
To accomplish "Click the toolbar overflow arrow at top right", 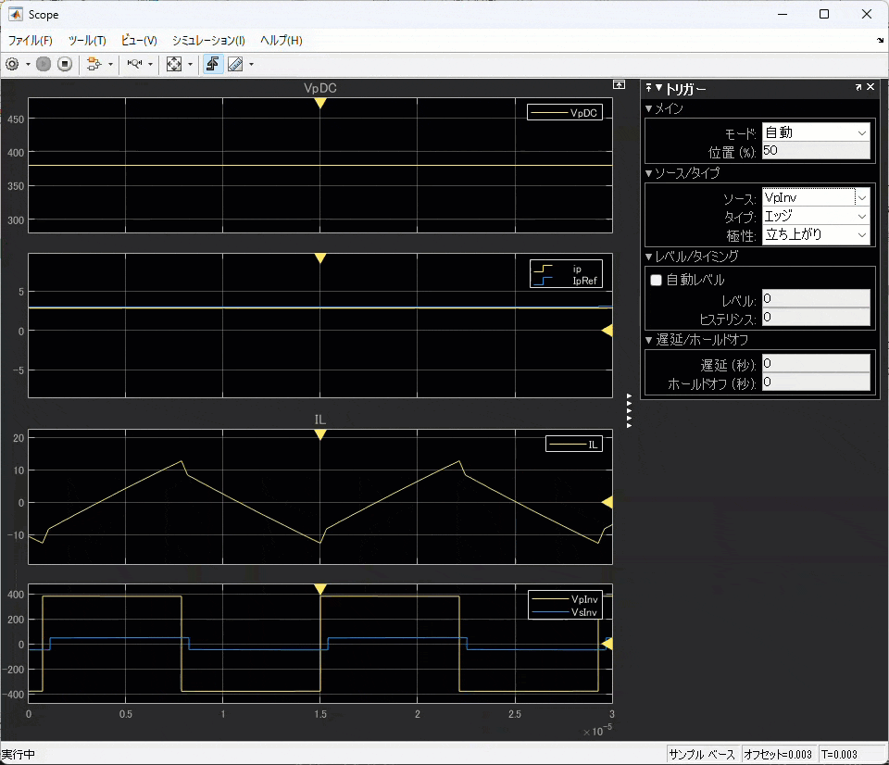I will [x=880, y=40].
